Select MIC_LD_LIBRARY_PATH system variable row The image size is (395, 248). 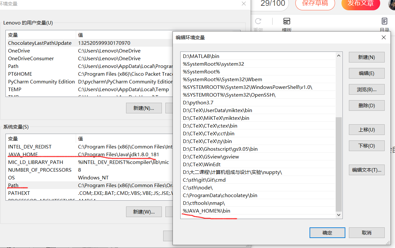(x=89, y=162)
